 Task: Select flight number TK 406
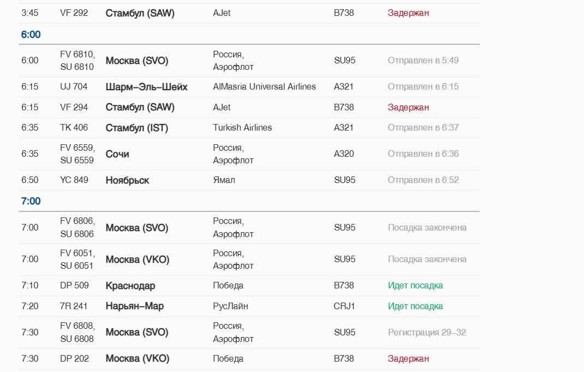[x=74, y=128]
